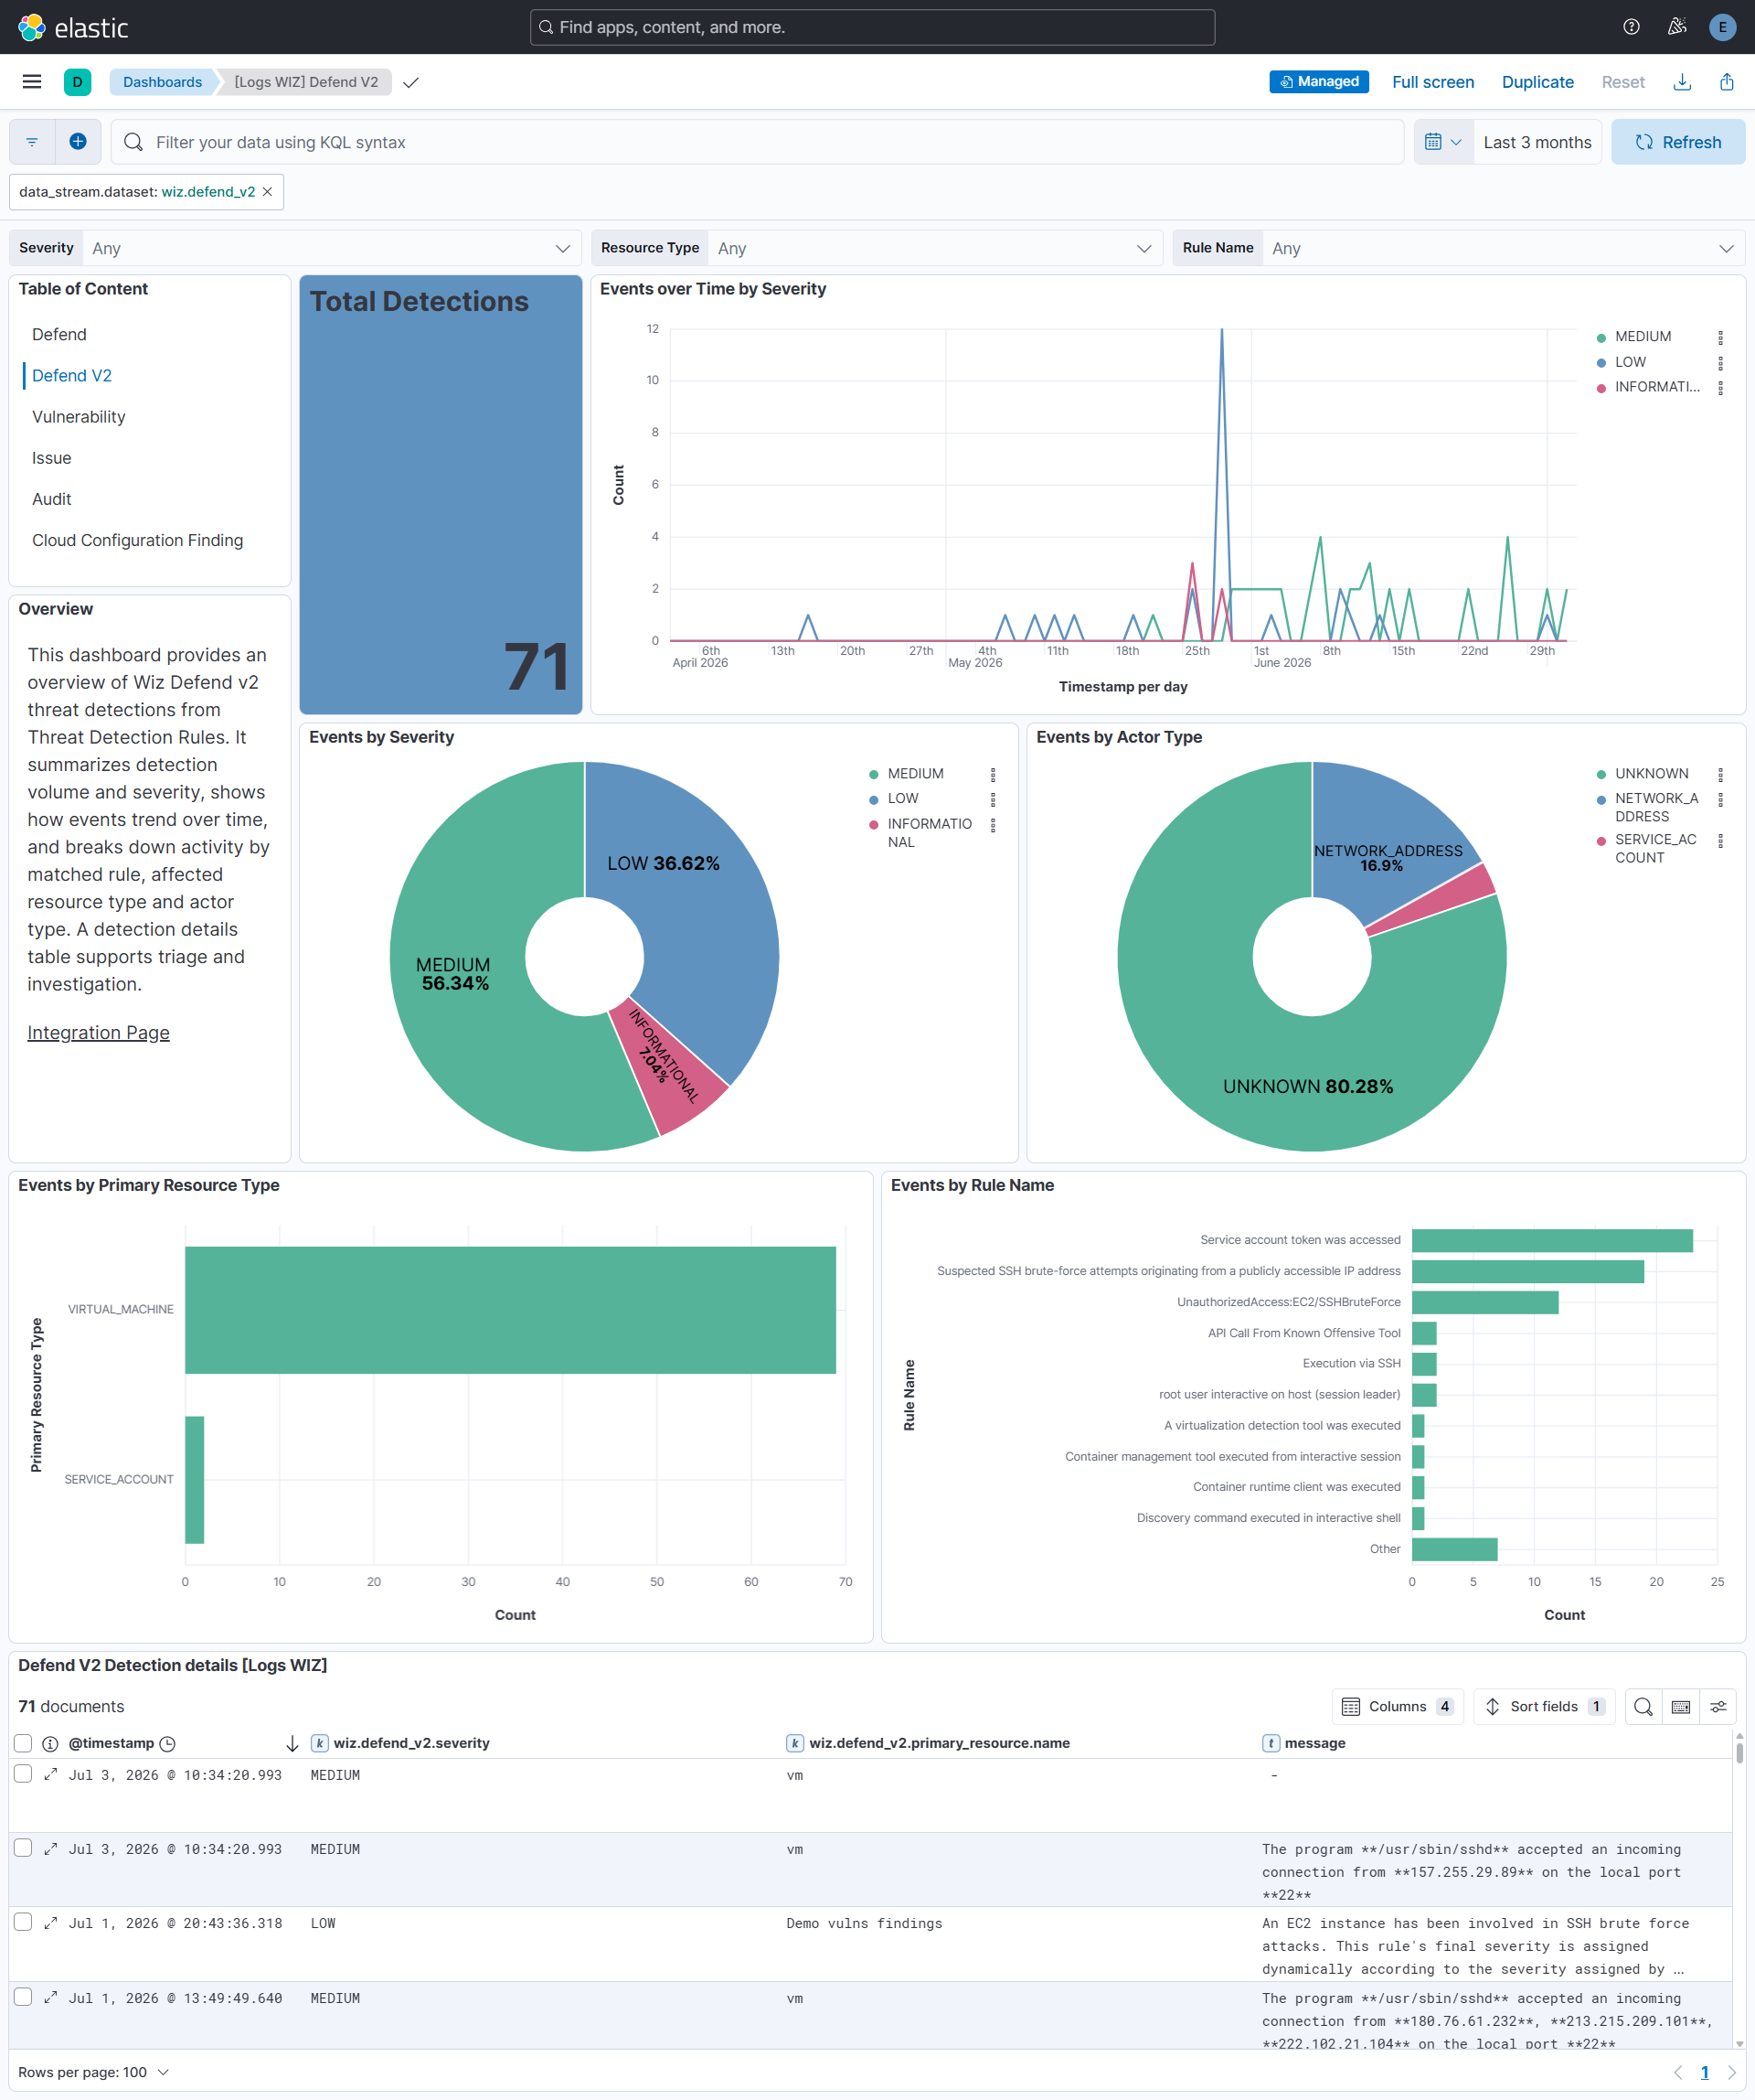This screenshot has height=2100, width=1755.
Task: Open the Sort fields selector
Action: 1544,1707
